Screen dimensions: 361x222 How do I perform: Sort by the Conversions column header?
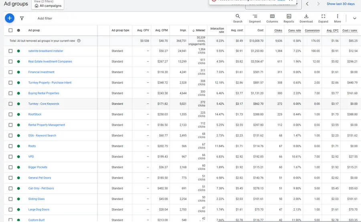312,31
